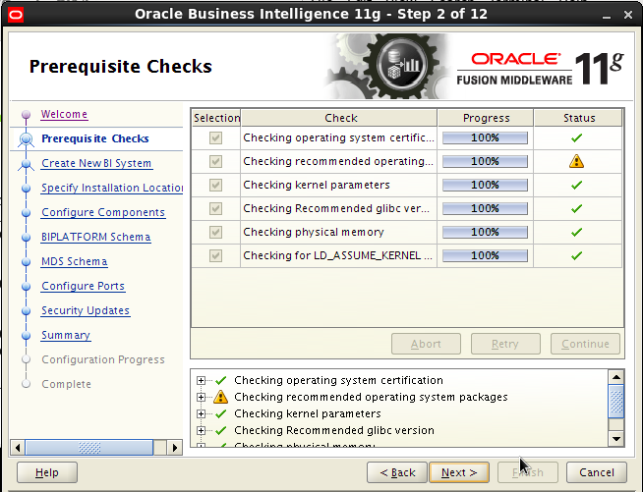Click the Oracle Fusion Middleware 11g logo
The width and height of the screenshot is (643, 492).
540,68
